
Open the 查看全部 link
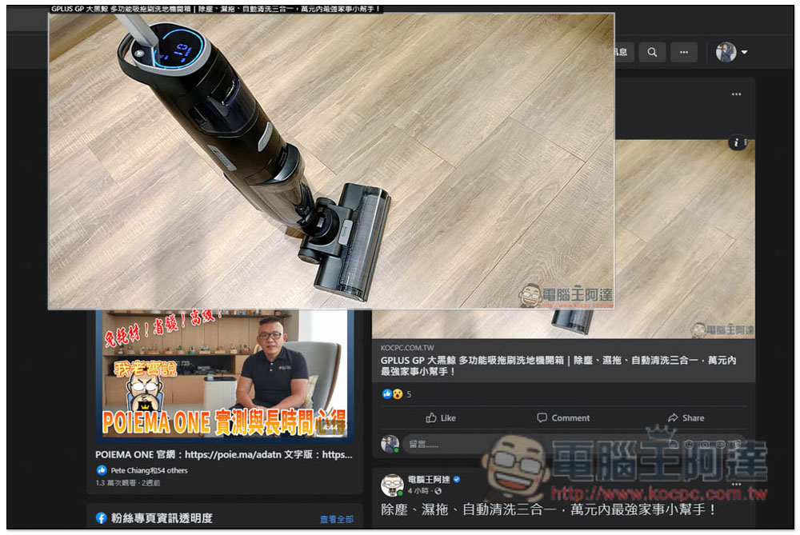point(336,519)
